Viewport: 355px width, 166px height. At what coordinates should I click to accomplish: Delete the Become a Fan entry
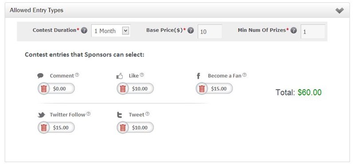[x=202, y=89]
